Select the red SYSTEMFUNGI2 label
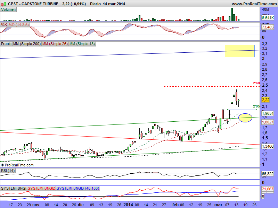The width and height of the screenshot is (278, 208). (41, 188)
